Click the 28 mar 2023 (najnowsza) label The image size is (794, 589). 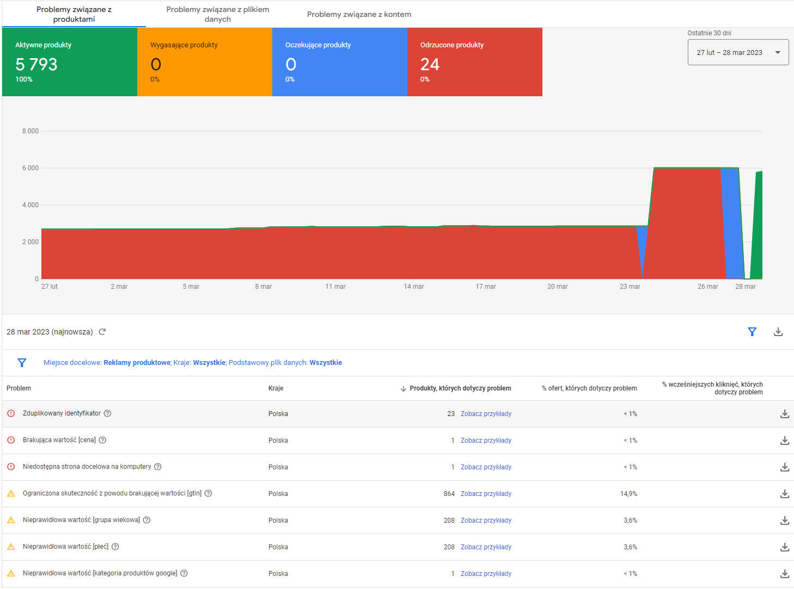(x=50, y=332)
